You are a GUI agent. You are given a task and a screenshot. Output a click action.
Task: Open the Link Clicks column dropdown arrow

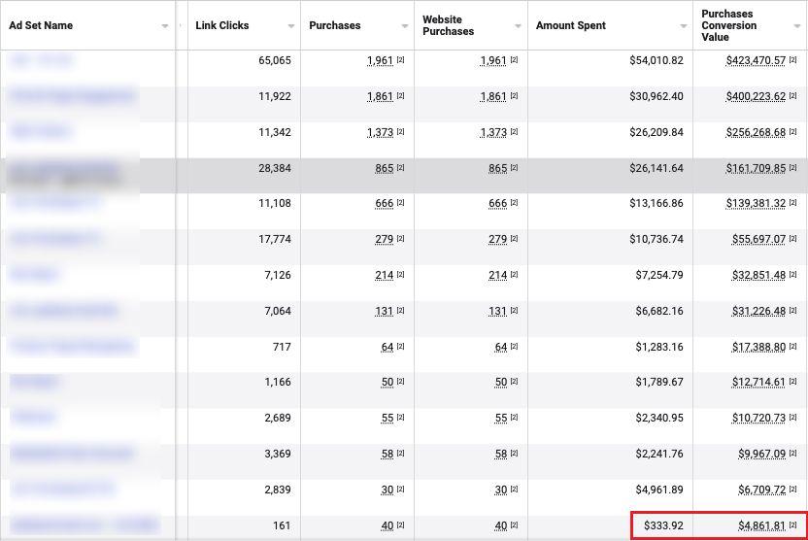[291, 26]
